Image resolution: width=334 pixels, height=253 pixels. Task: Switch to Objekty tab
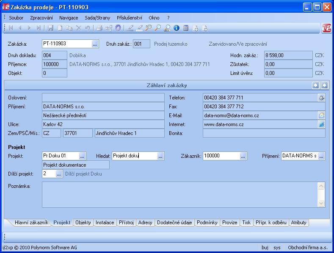[83, 223]
